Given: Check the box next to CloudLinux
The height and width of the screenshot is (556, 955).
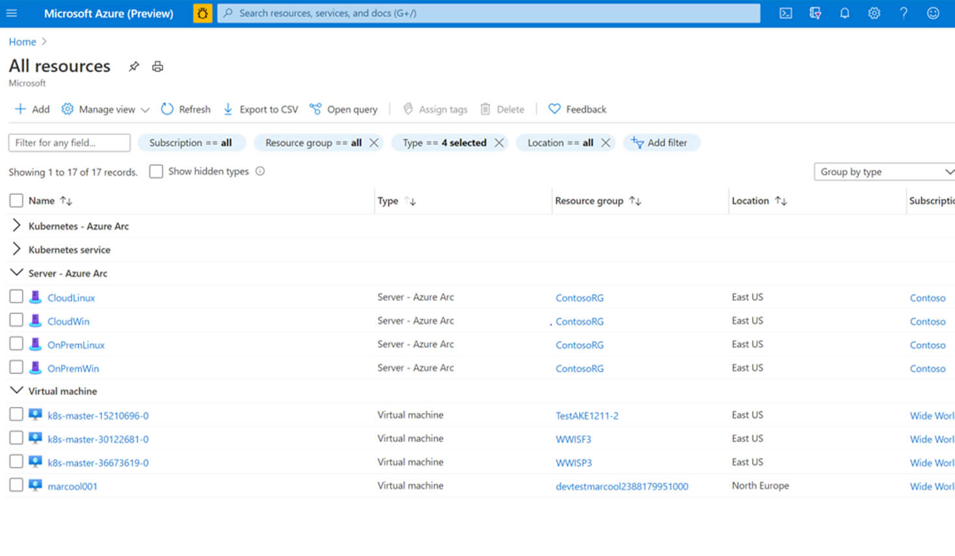Looking at the screenshot, I should 16,297.
